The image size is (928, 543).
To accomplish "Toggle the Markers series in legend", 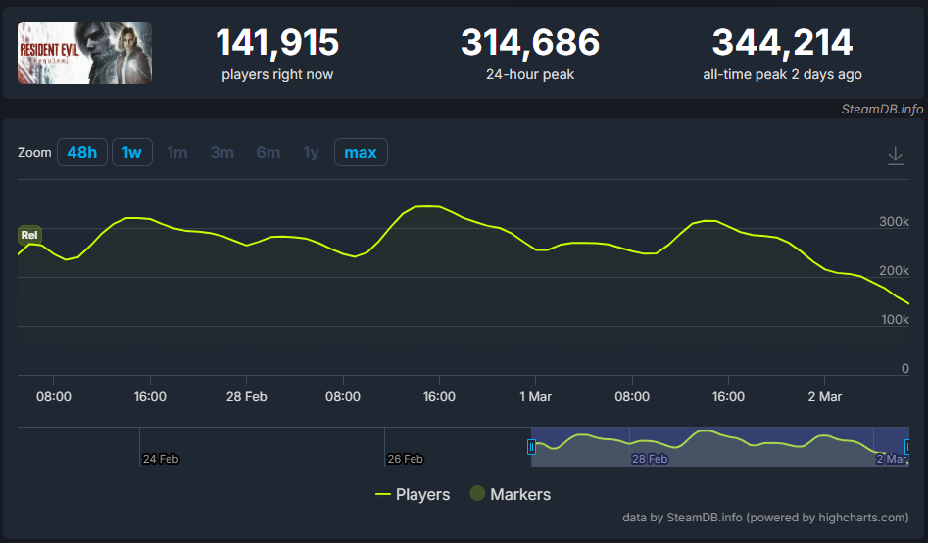I will click(510, 495).
